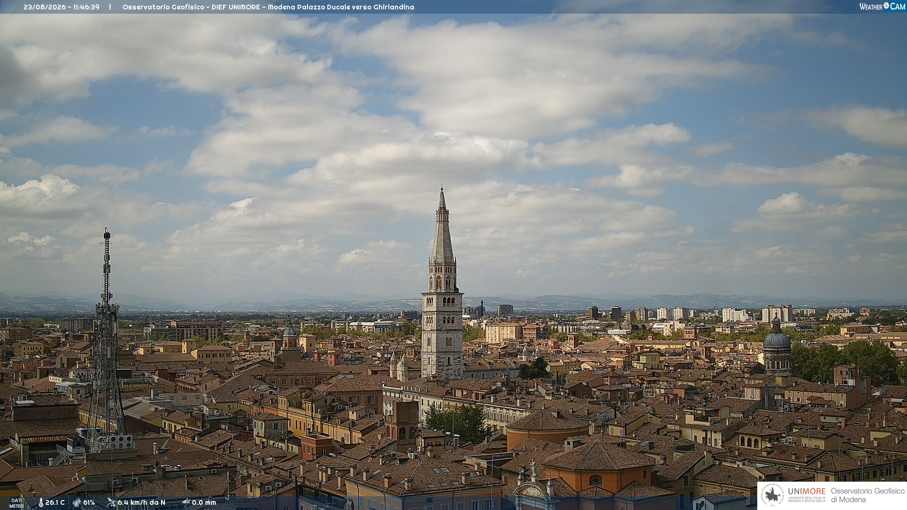This screenshot has width=907, height=510.
Task: Click the UNIMORE university seal emblem
Action: pyautogui.click(x=772, y=495)
